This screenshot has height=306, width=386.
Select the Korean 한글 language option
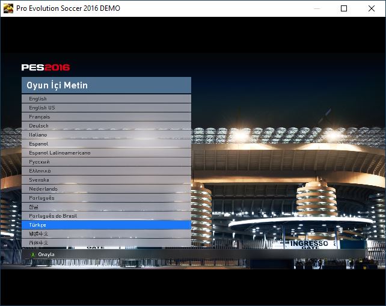point(106,207)
